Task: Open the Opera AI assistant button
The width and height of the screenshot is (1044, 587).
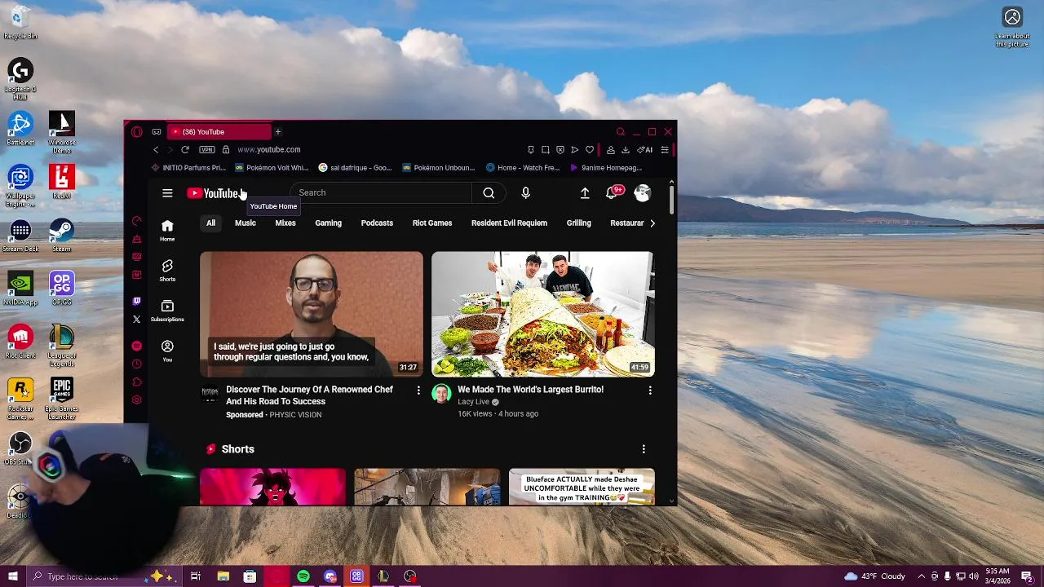Action: pos(644,150)
